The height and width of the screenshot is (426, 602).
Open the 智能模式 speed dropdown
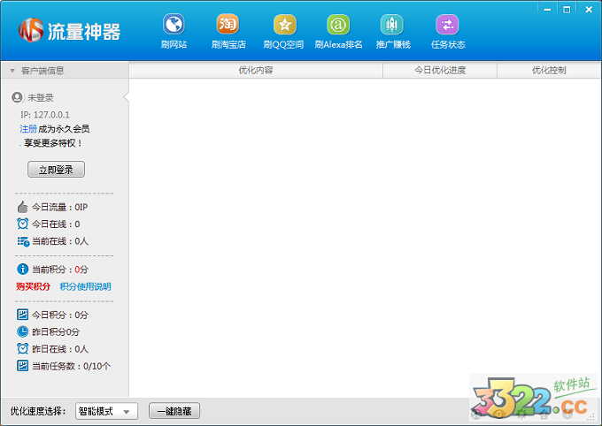(106, 412)
